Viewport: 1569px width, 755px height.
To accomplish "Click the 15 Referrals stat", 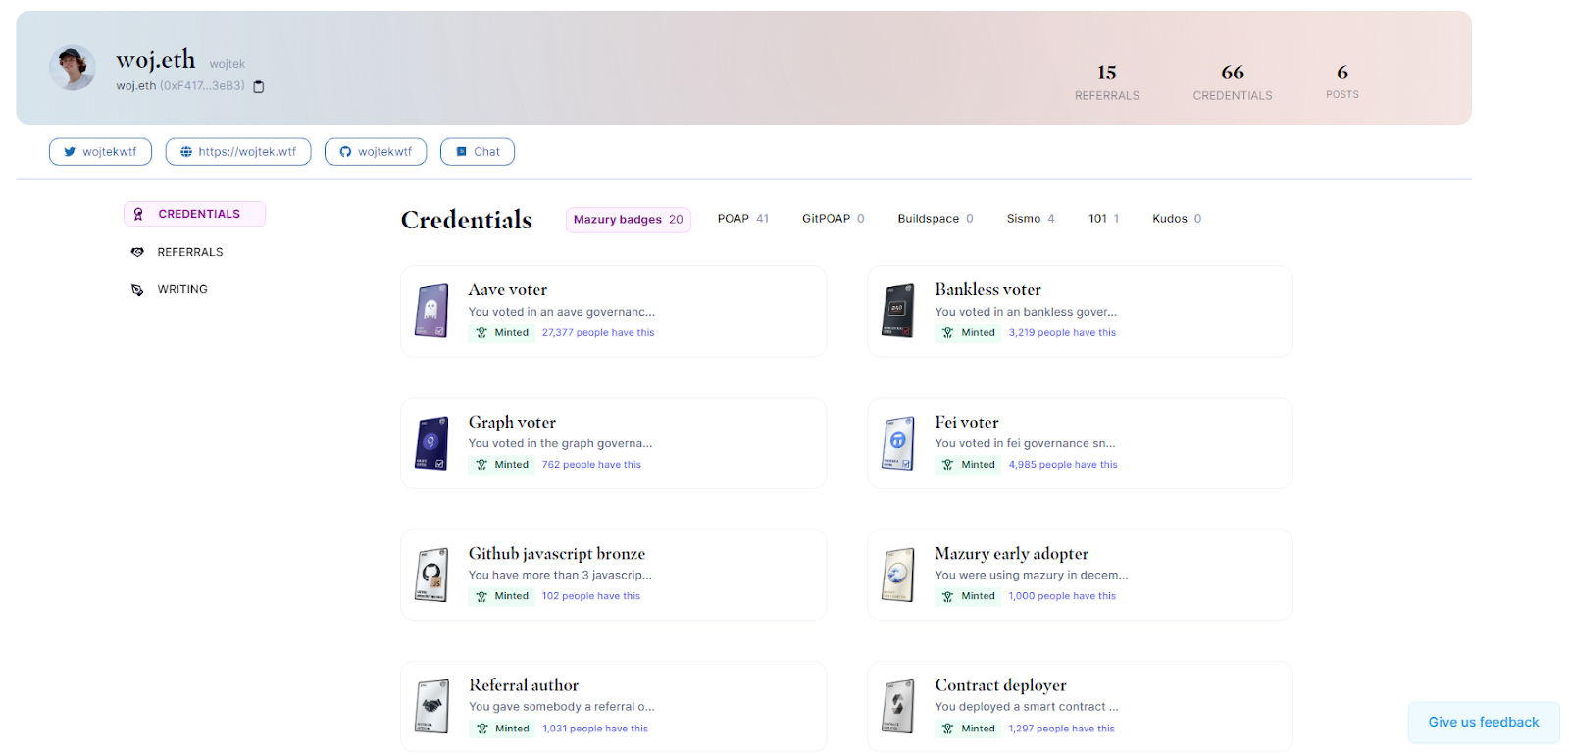I will [x=1107, y=81].
